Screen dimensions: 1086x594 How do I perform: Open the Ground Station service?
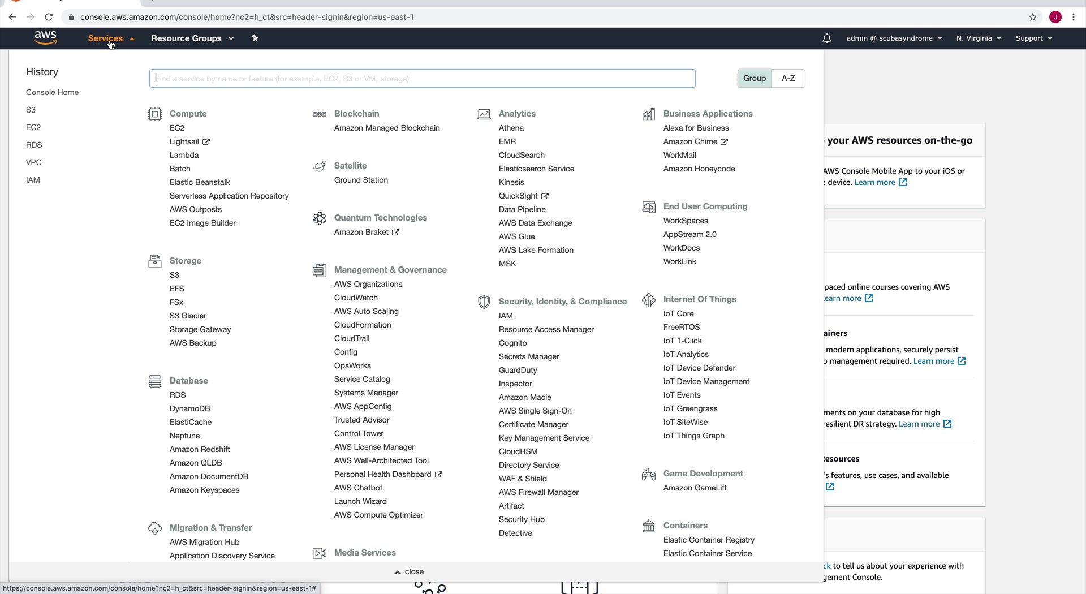coord(361,180)
